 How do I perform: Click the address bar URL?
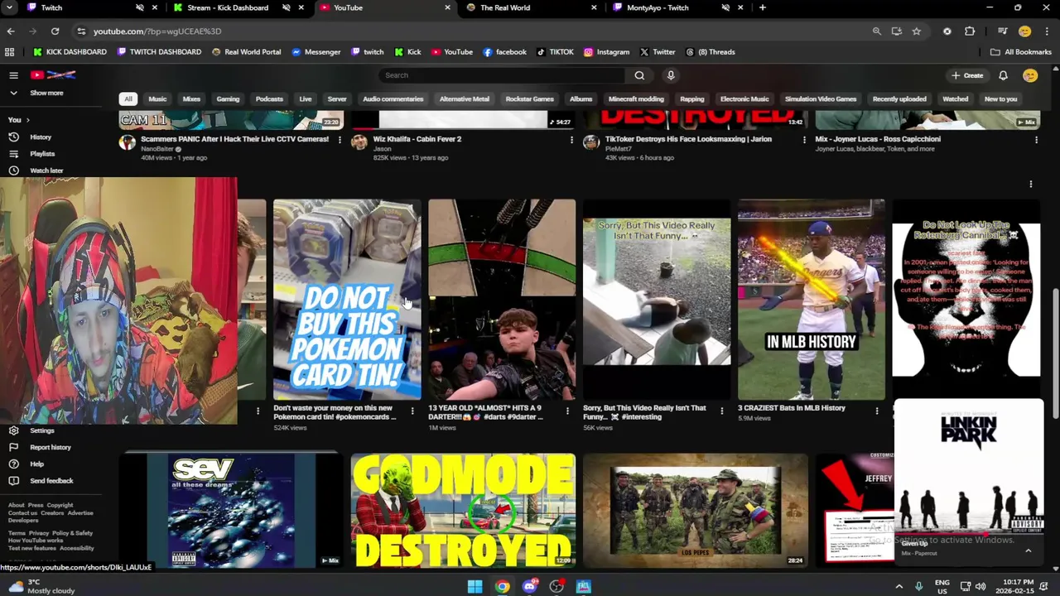point(157,31)
